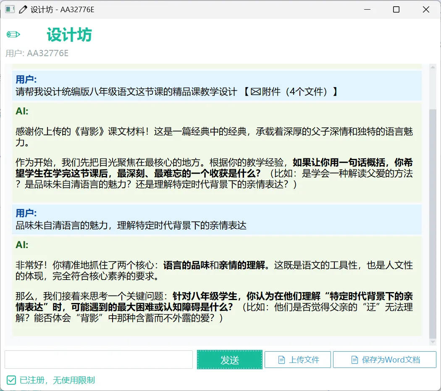Click the 附件(4个文件) attachment text
441x391 pixels.
[x=295, y=92]
